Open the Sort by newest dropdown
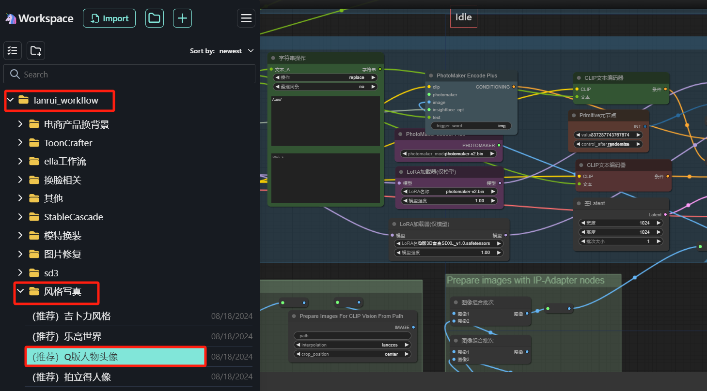Viewport: 707px width, 391px height. click(222, 51)
